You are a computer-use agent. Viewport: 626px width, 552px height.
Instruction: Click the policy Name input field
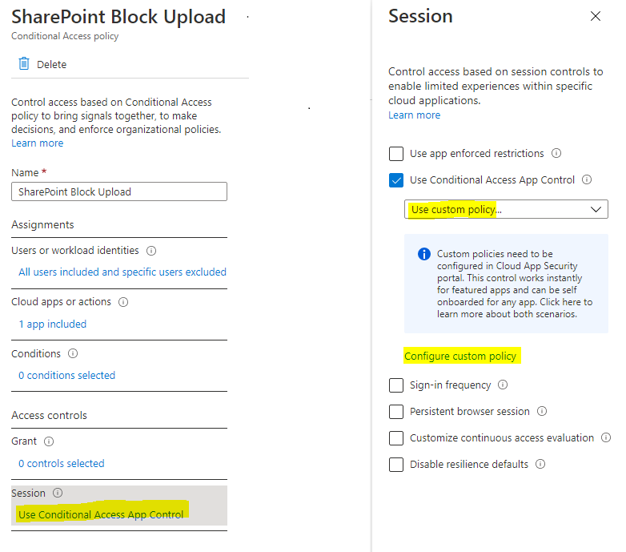119,191
